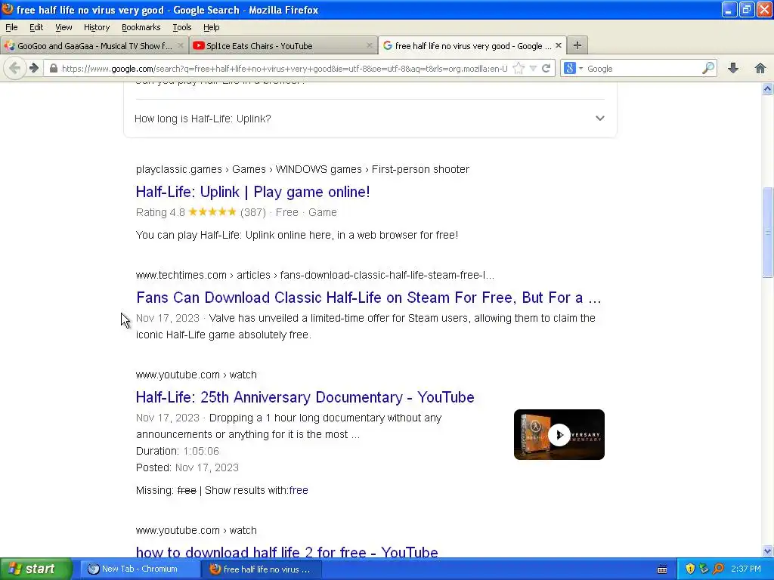Screen dimensions: 774x580
Task: Click the page scrollbar up arrow
Action: coord(767,89)
